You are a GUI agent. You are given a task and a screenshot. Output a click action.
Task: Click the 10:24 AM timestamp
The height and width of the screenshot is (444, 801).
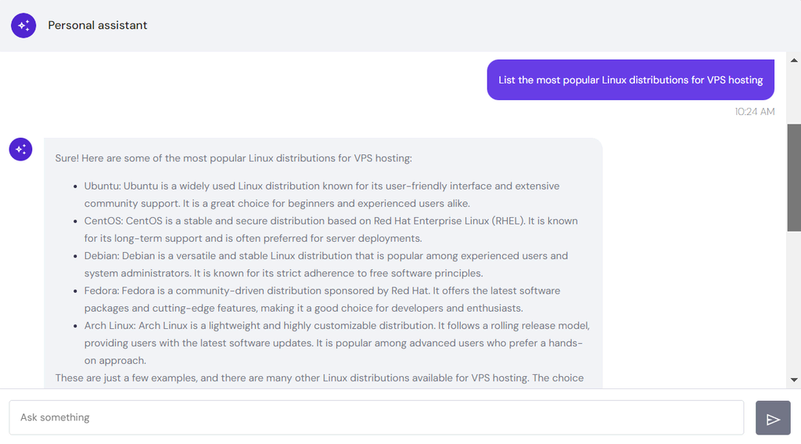[x=755, y=111]
